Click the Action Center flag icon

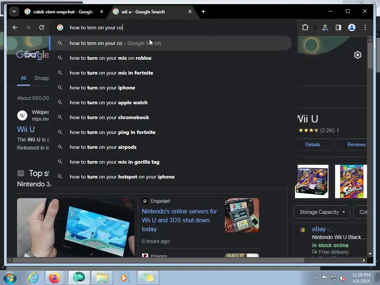[324, 278]
